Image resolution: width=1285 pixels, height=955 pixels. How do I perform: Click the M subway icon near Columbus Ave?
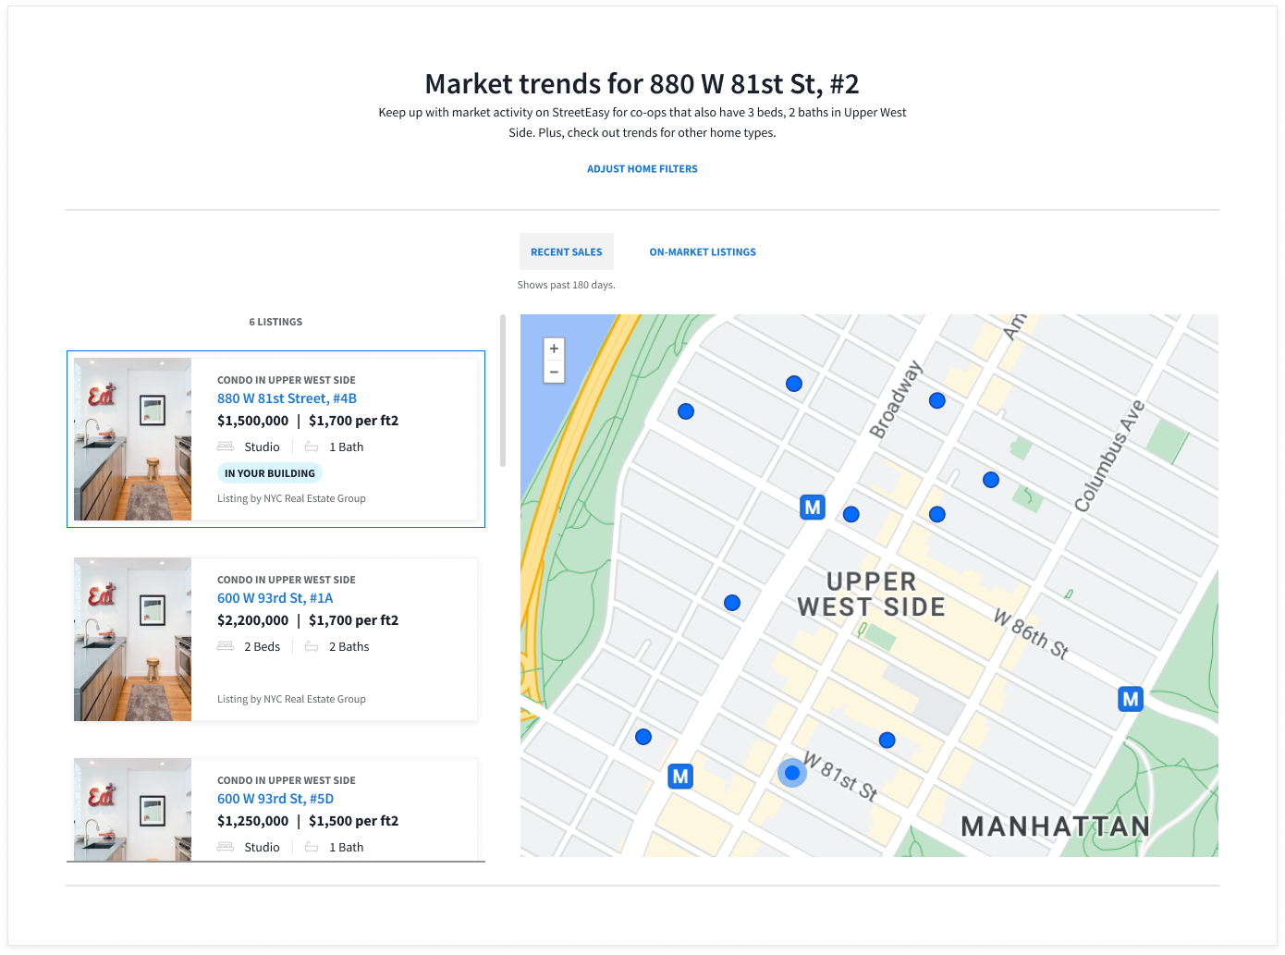(x=1130, y=699)
